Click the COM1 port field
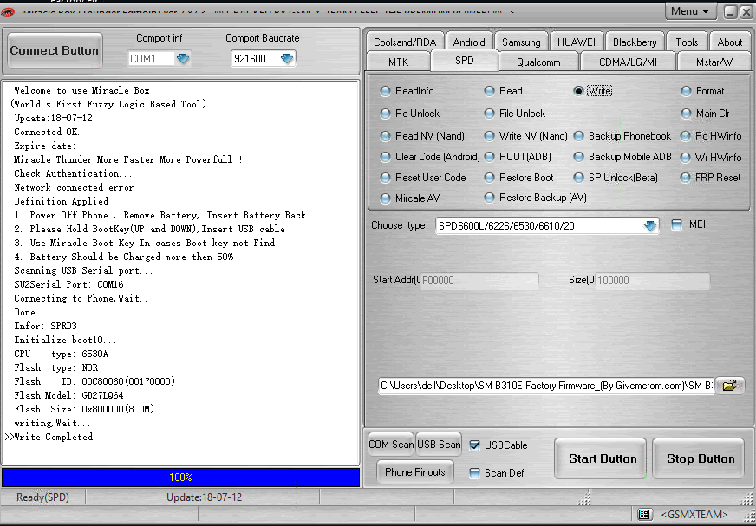The width and height of the screenshot is (756, 526). tap(151, 59)
